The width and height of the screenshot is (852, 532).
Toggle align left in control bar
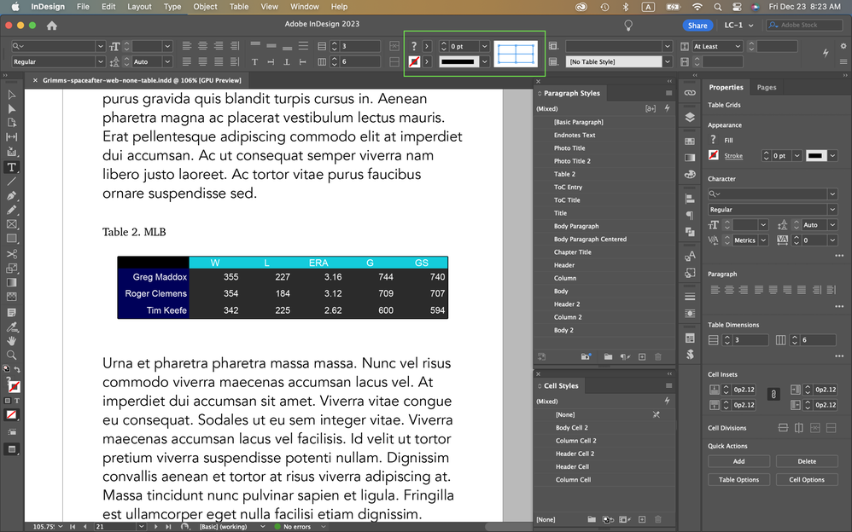pos(187,46)
